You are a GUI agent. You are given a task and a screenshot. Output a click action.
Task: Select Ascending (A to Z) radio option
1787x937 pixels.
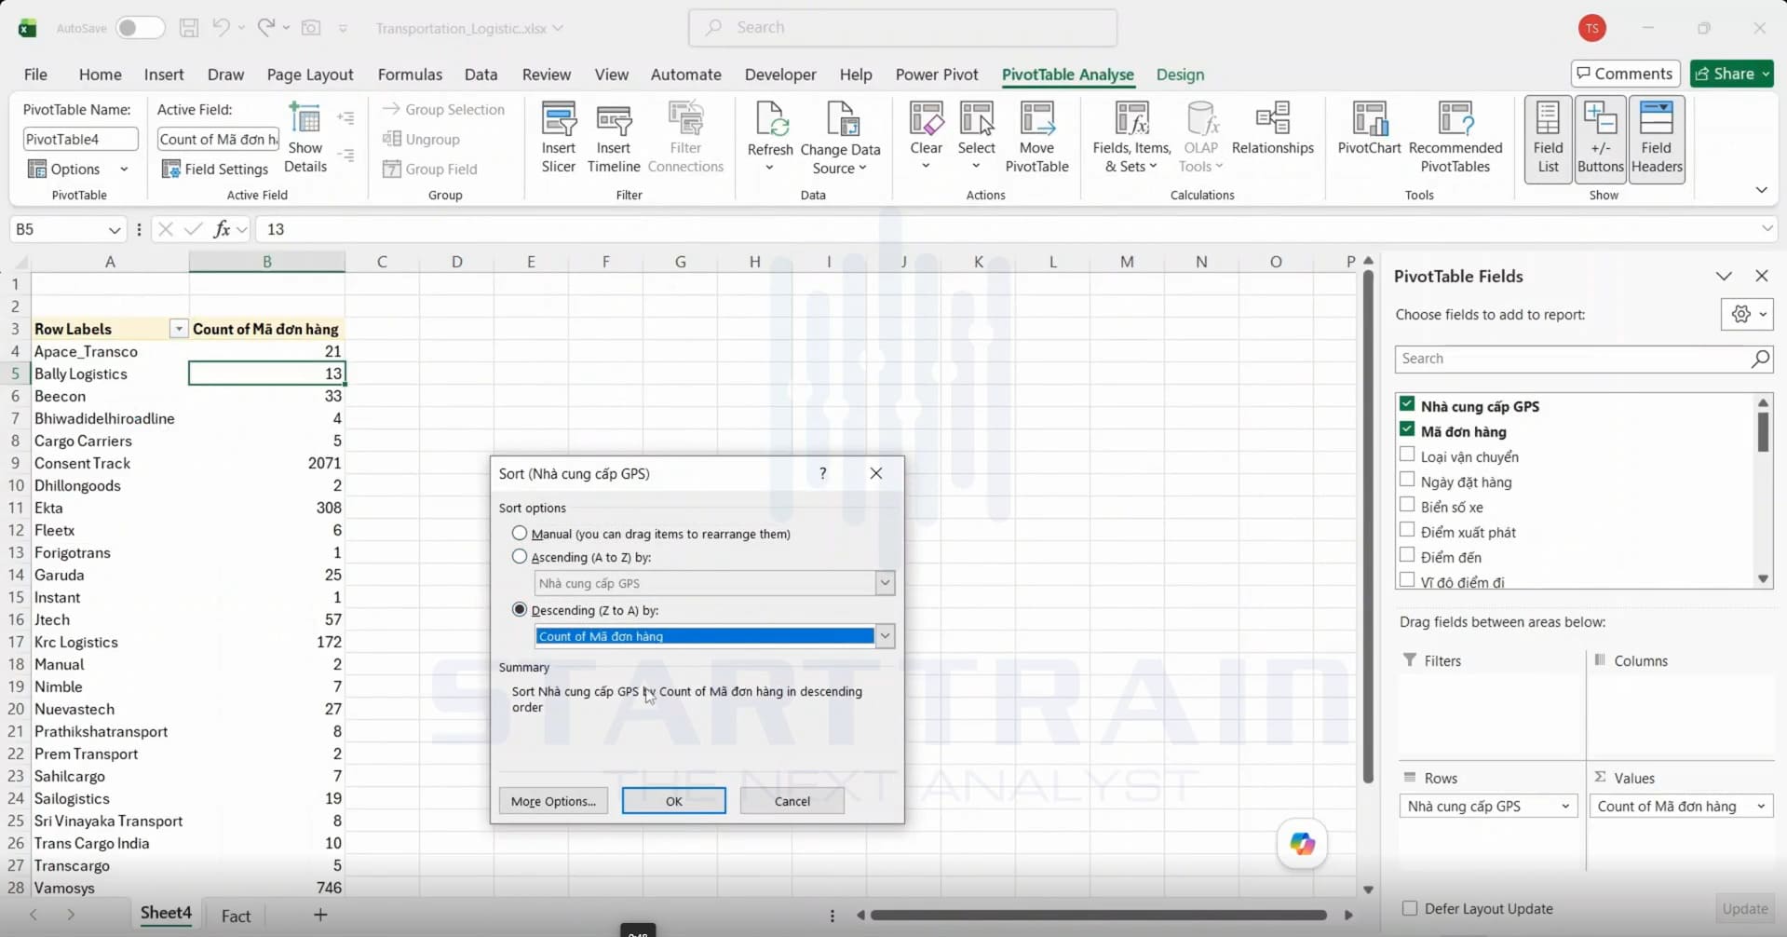(520, 557)
